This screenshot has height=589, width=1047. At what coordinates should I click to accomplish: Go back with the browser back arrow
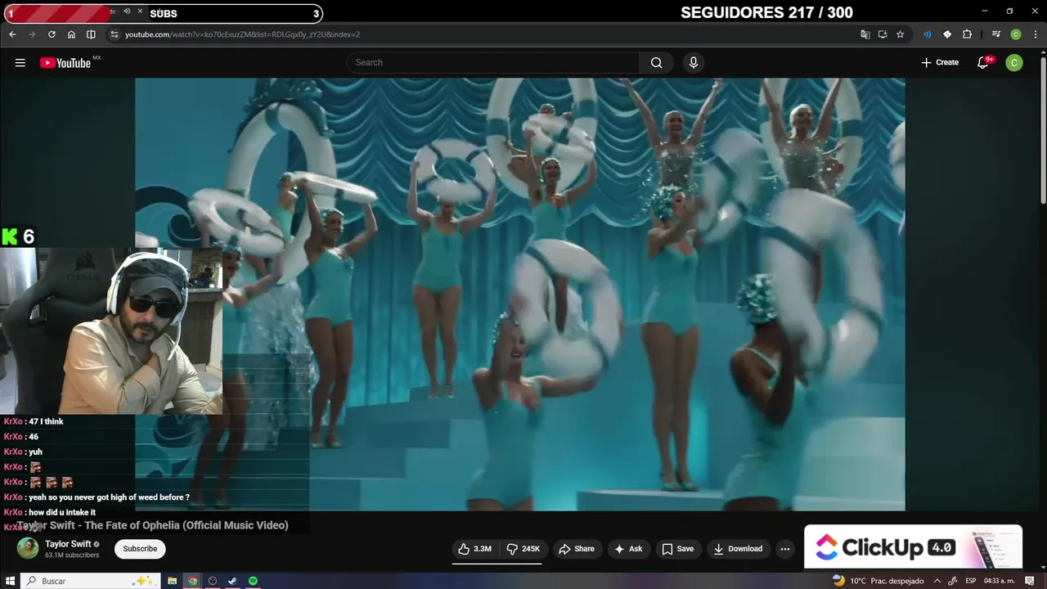click(x=12, y=34)
